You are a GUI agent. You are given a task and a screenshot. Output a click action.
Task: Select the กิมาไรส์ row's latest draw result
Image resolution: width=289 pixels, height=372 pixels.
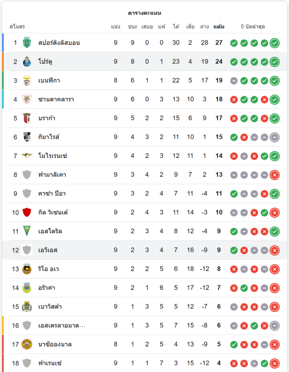(x=275, y=137)
